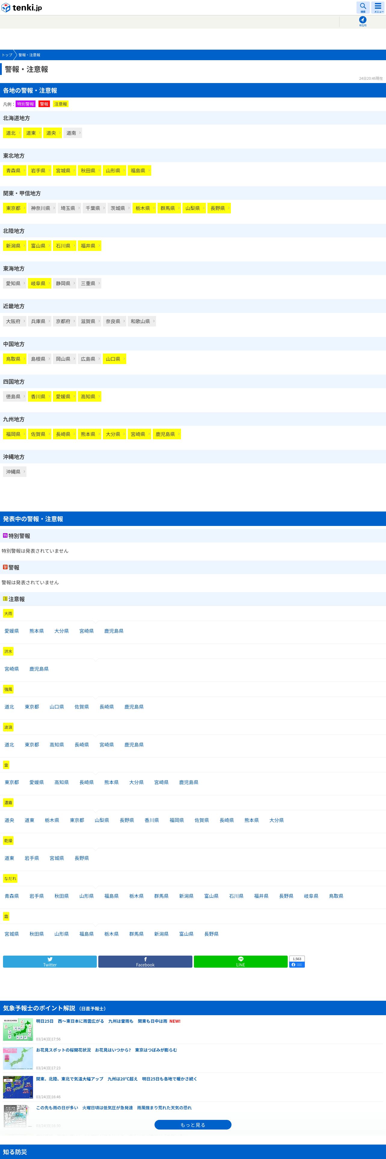This screenshot has height=1159, width=386.
Task: Open 石川県 under なだれ advisory
Action: point(236,896)
